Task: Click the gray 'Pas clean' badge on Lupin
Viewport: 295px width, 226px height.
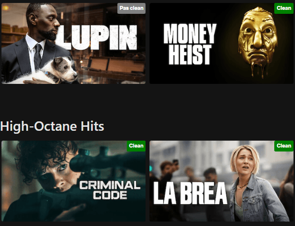Action: (132, 8)
